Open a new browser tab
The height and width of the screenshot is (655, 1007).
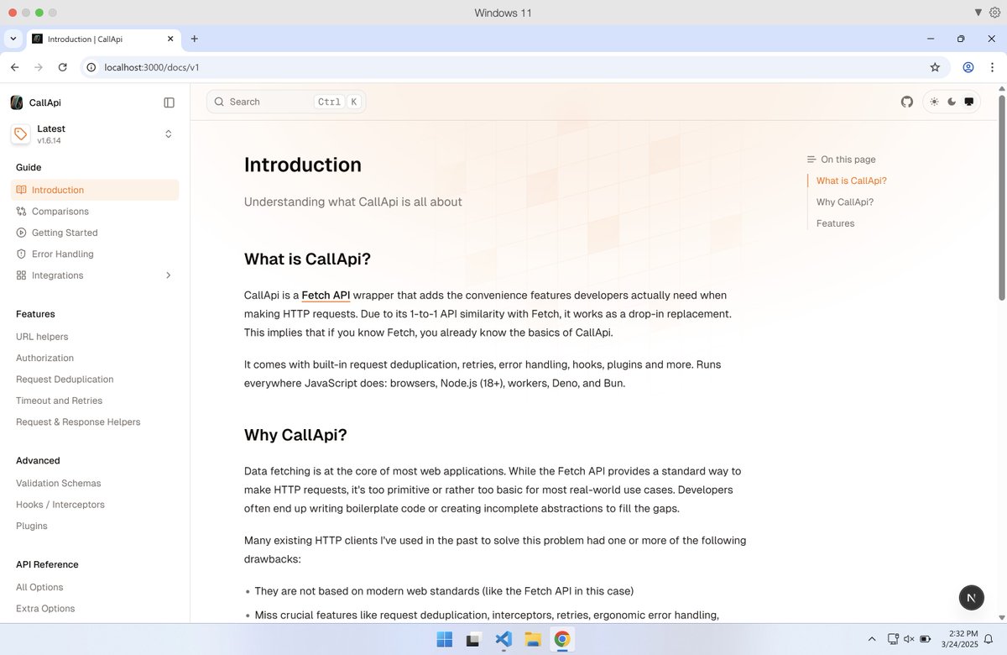tap(194, 39)
